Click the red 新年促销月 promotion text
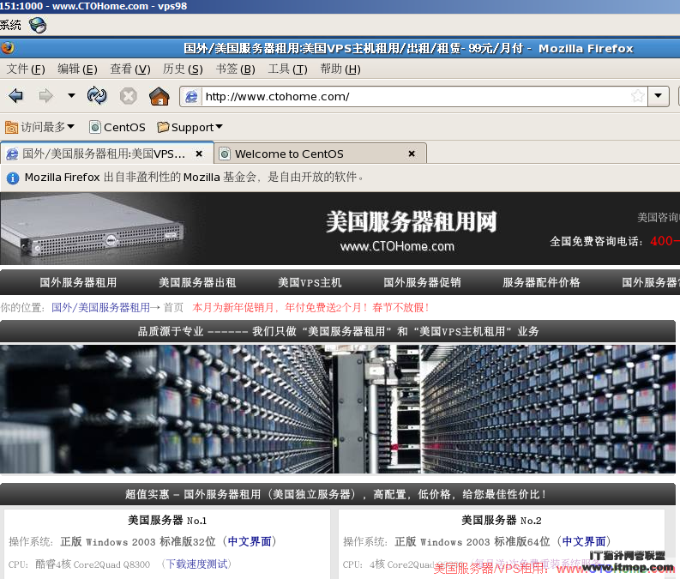 310,307
